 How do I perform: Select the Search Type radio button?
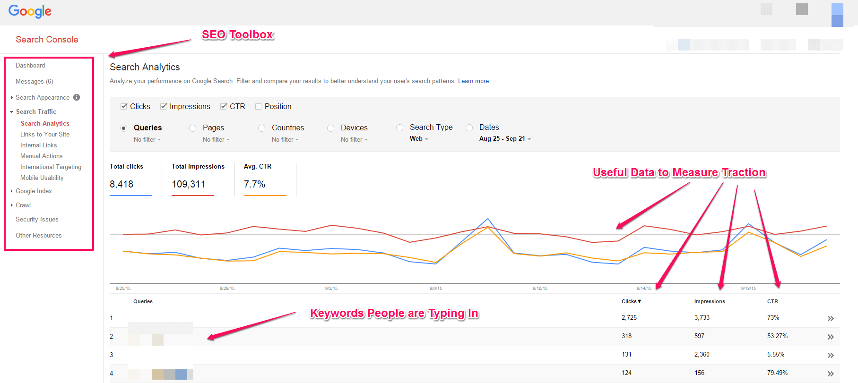pos(399,128)
